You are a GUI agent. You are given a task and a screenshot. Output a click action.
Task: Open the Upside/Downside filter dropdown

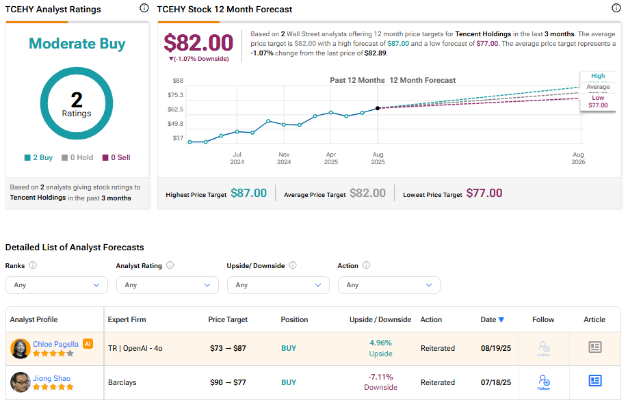(x=278, y=285)
